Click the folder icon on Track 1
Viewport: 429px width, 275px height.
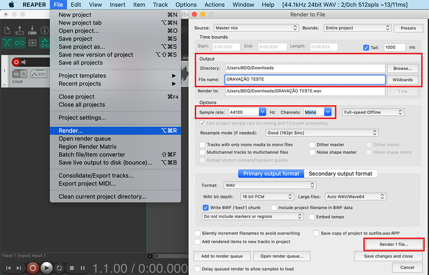tap(4, 85)
